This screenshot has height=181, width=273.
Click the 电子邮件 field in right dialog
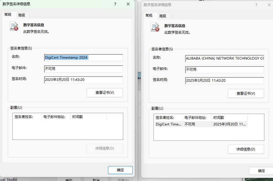(225, 70)
